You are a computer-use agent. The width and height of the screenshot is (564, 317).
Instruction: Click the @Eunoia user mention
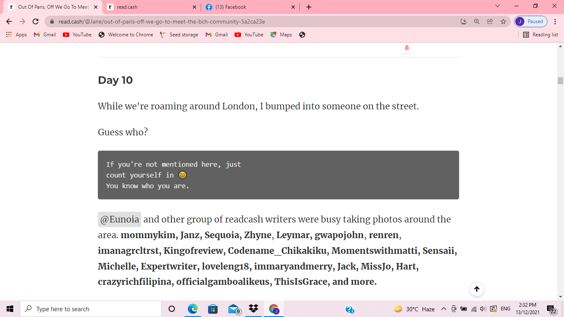coord(119,219)
